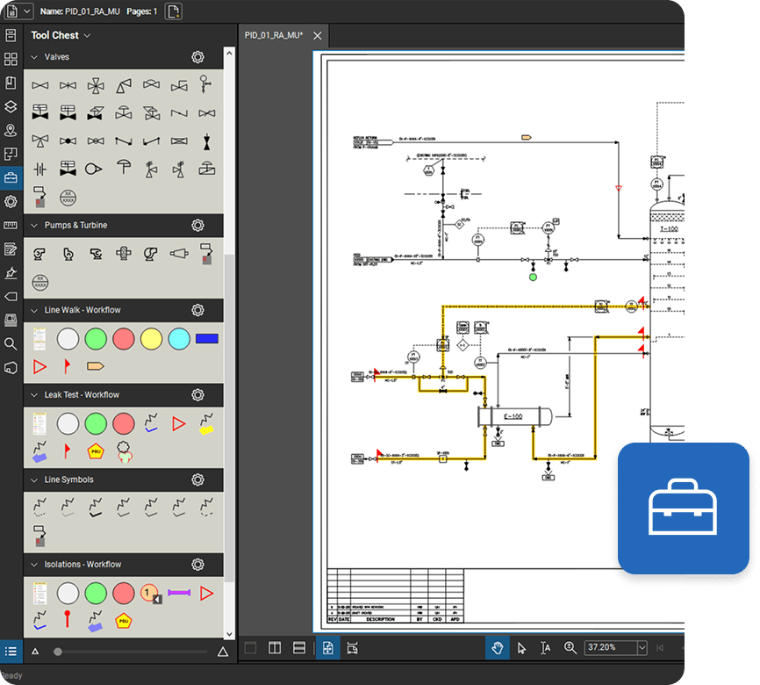Toggle horizontal split view
Viewport: 760px width, 685px height.
click(299, 648)
